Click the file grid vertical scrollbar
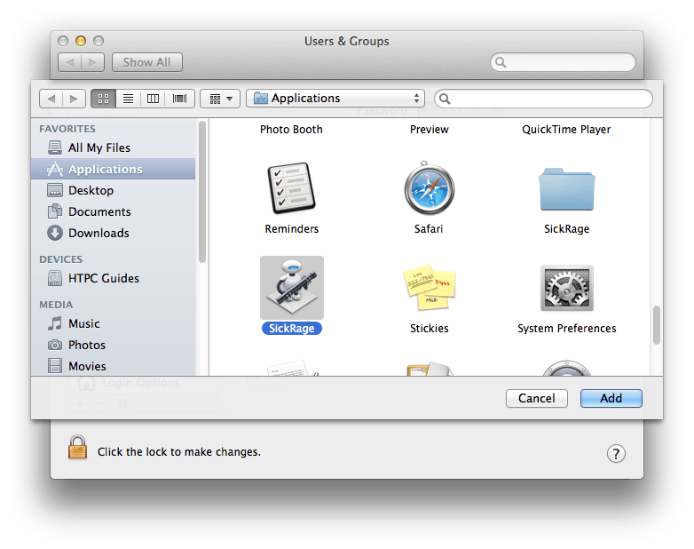 [x=657, y=325]
